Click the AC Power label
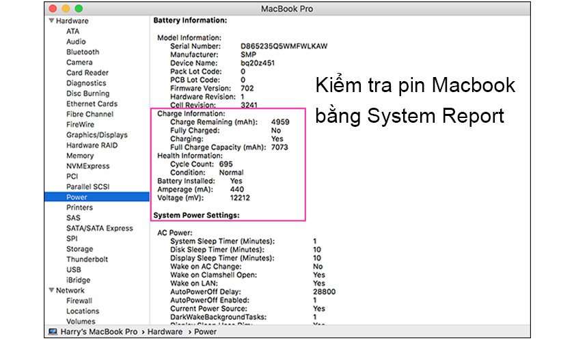 (x=175, y=233)
